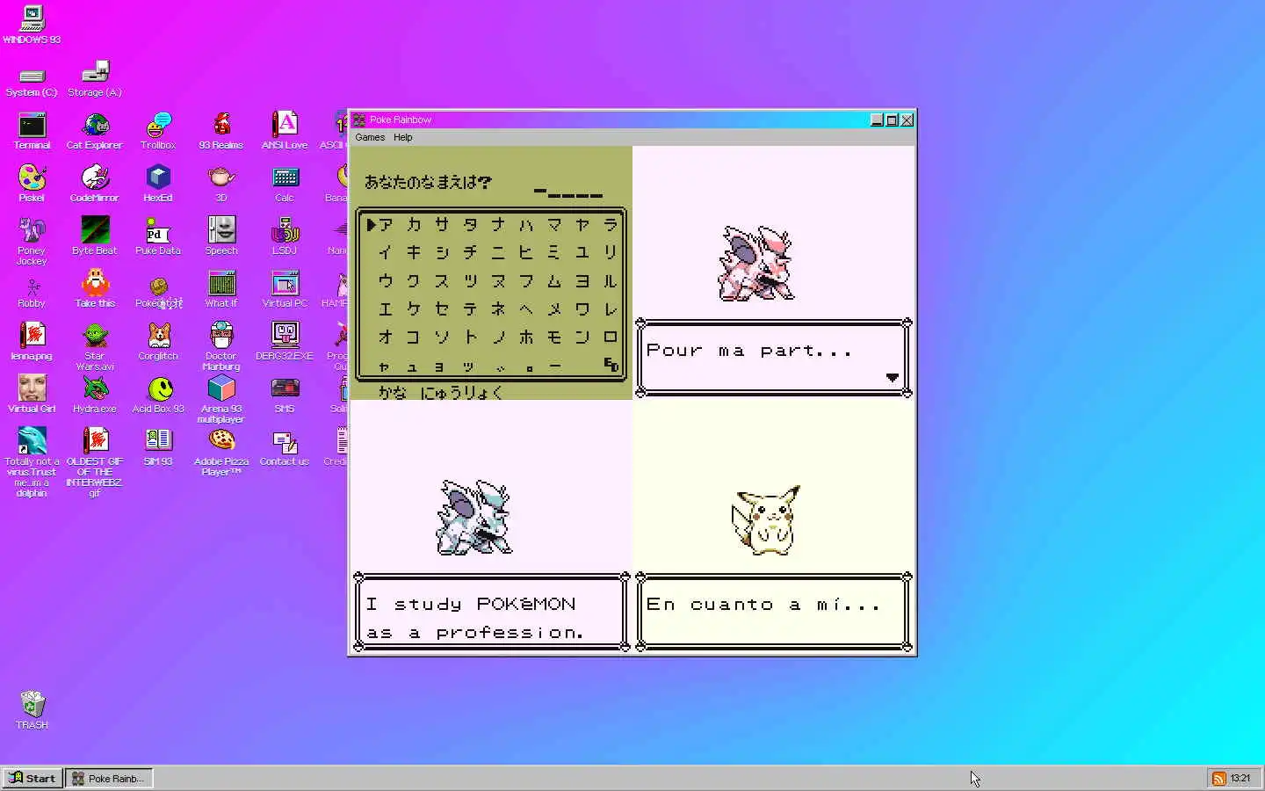Open the Help menu in Poke Rainbow

[x=403, y=137]
